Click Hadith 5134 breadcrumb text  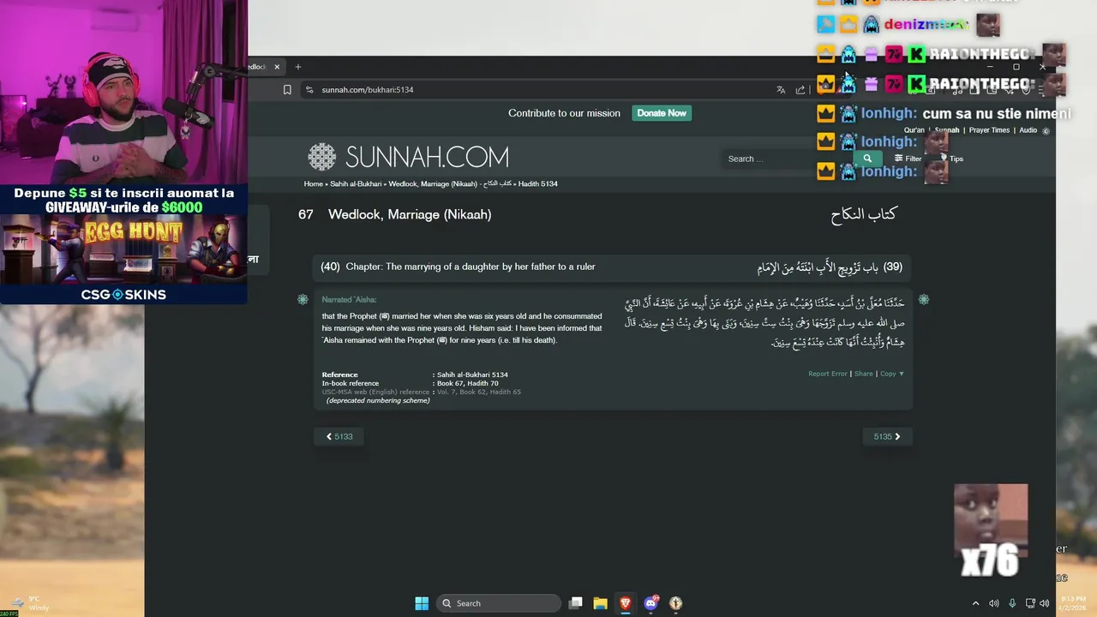click(x=537, y=183)
